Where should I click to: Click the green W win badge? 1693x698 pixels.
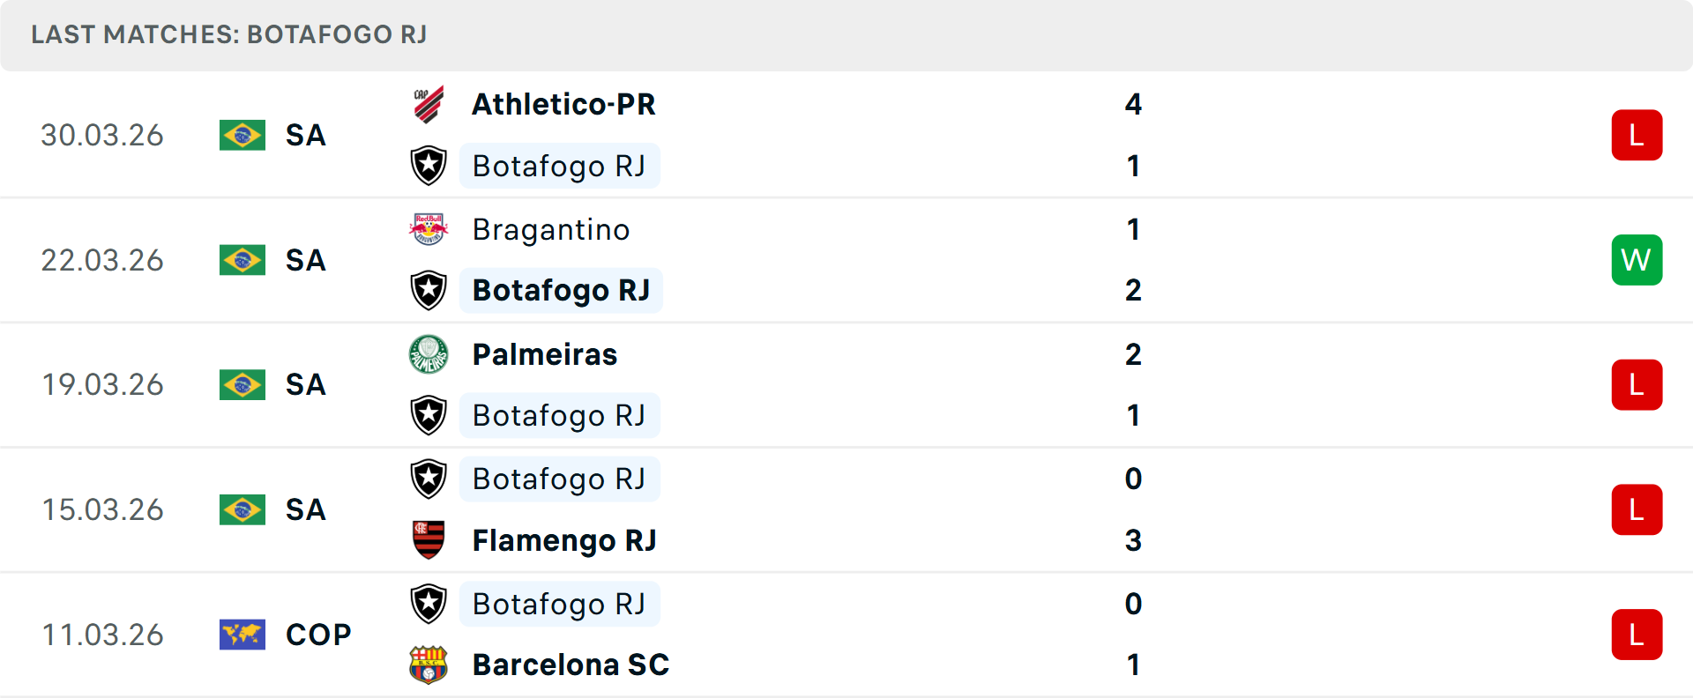[x=1637, y=260]
